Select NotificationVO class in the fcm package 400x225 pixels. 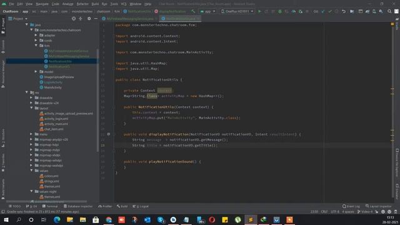(57, 66)
